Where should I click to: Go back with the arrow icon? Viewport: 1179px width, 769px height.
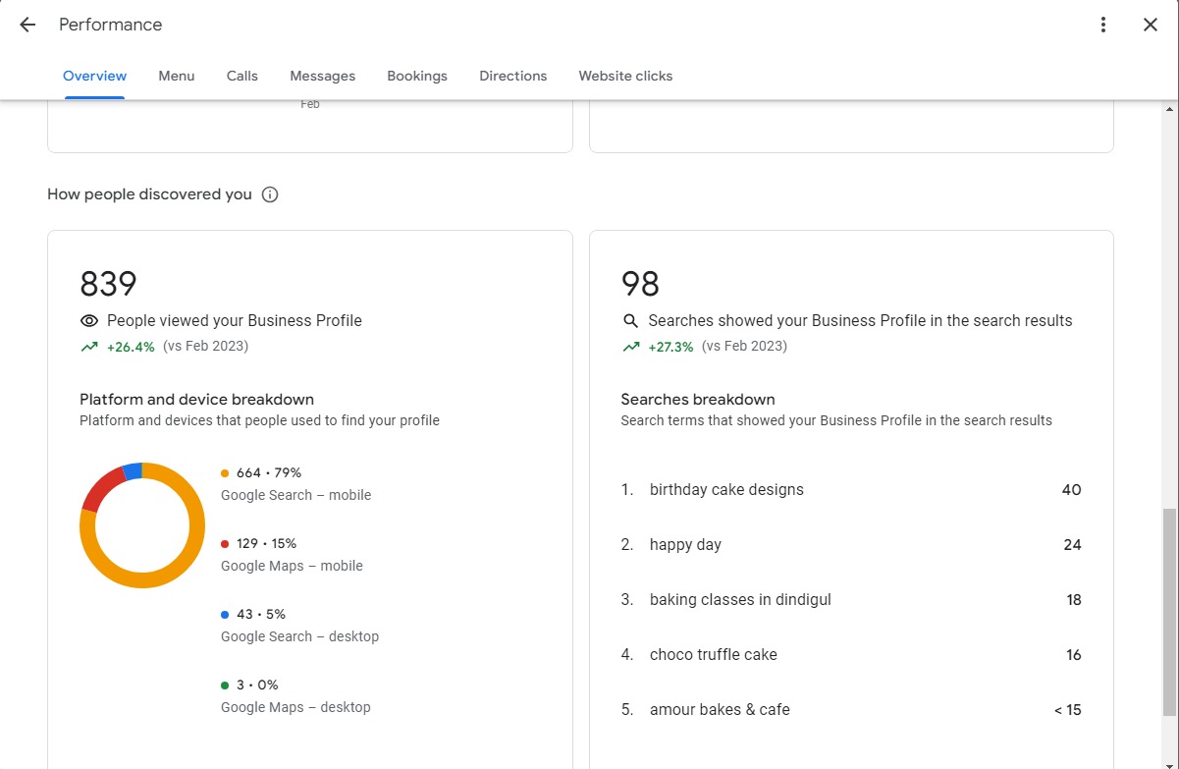click(x=27, y=25)
